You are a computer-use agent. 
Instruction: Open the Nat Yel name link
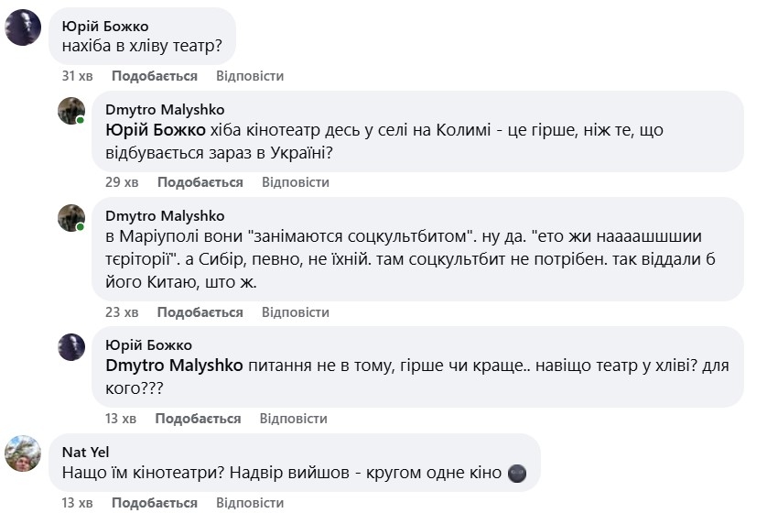click(86, 452)
